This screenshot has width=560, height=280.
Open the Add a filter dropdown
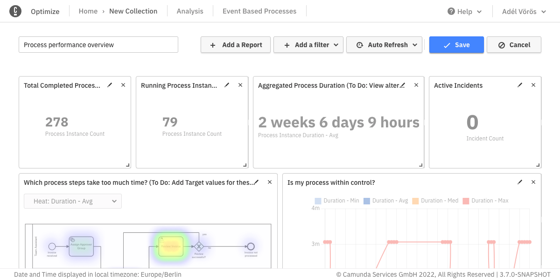(308, 45)
